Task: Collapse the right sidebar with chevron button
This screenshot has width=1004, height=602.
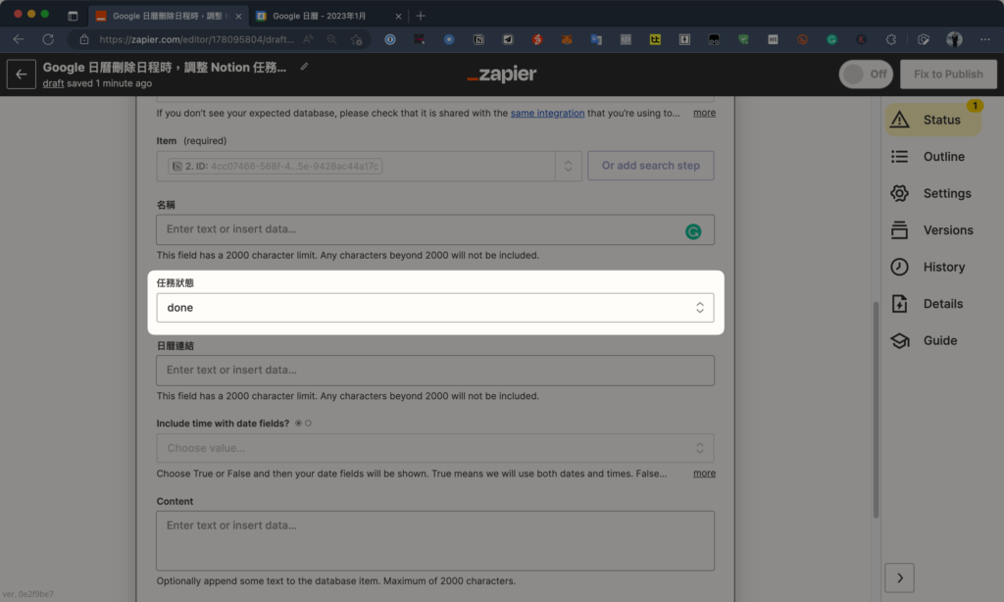Action: tap(900, 577)
